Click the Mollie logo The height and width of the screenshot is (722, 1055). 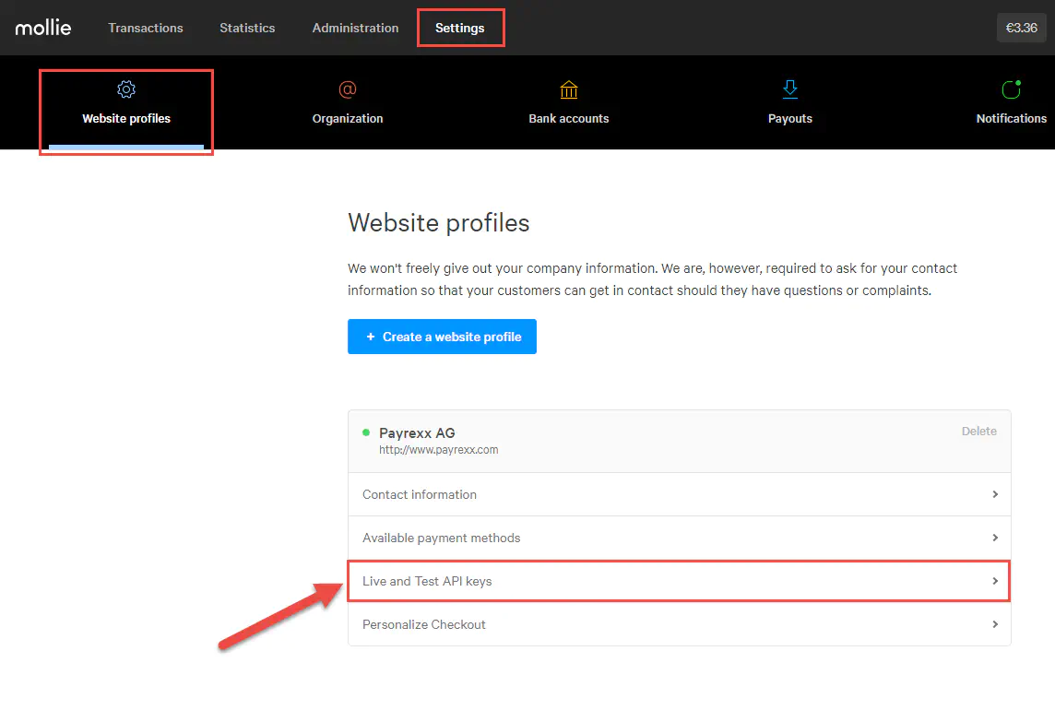[x=43, y=28]
